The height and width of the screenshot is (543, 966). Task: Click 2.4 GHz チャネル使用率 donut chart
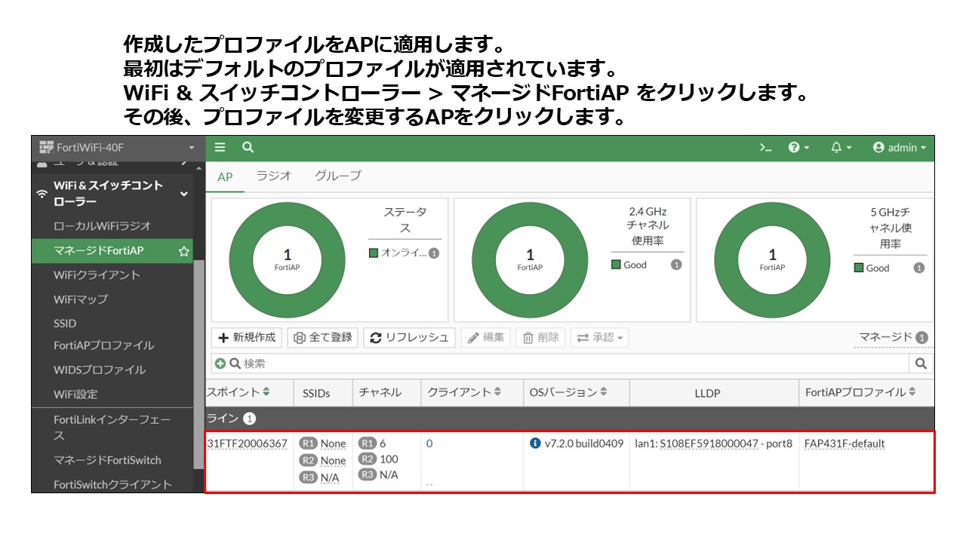pyautogui.click(x=530, y=261)
